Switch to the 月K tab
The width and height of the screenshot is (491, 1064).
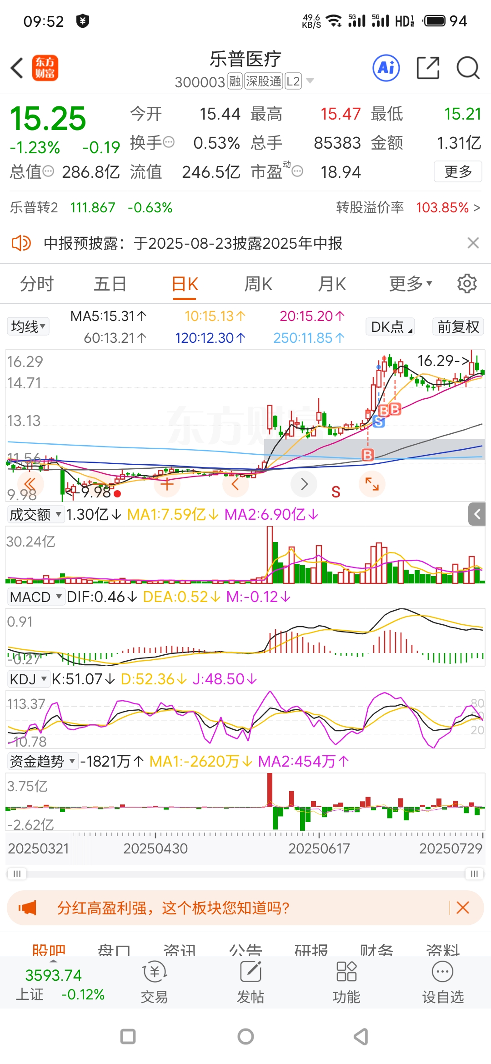pyautogui.click(x=332, y=284)
